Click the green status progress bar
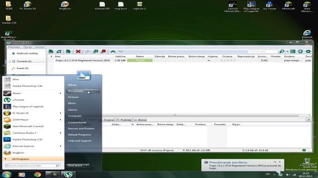Viewport: 318px width, 178px height. click(140, 60)
